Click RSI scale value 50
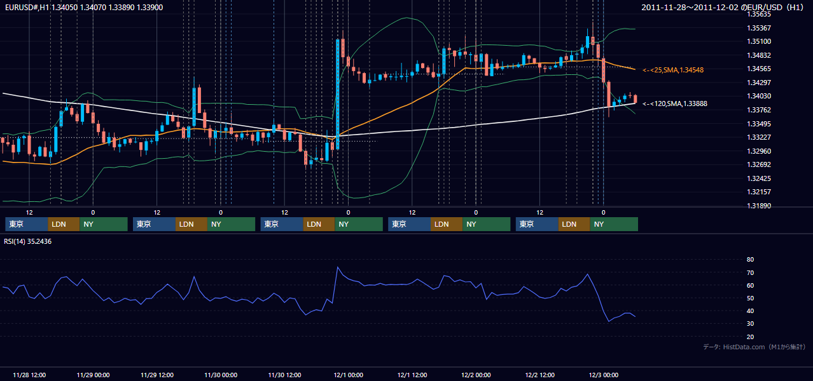Image resolution: width=813 pixels, height=381 pixels. [x=750, y=298]
